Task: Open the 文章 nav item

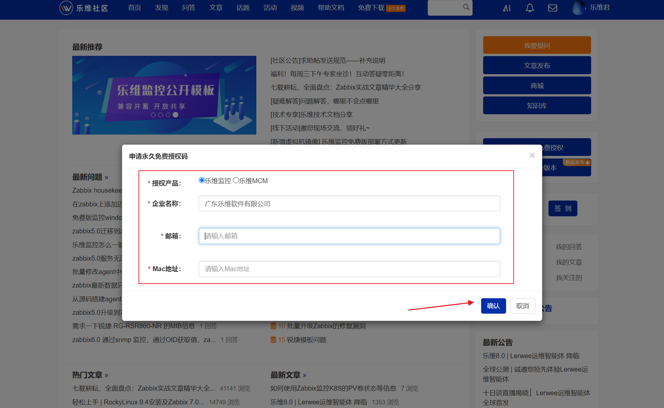Action: [x=216, y=8]
